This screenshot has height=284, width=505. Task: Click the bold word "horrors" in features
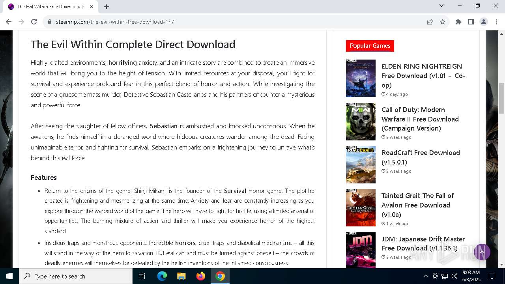[185, 243]
